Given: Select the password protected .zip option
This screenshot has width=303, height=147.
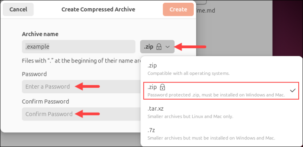Looking at the screenshot, I should click(221, 91).
